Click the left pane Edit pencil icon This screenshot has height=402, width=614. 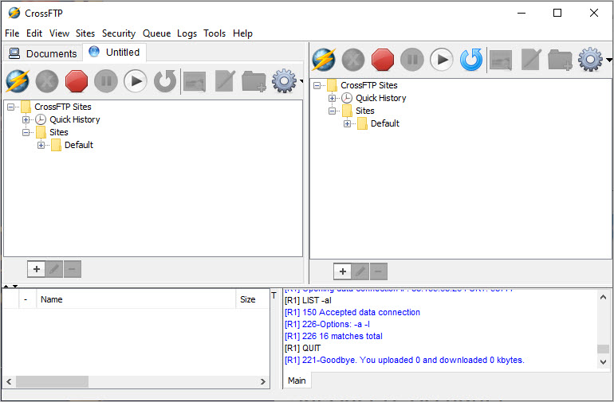point(225,81)
